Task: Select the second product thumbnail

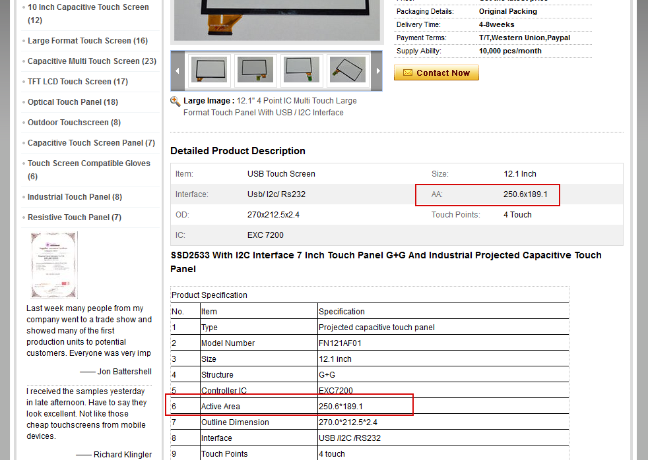Action: pos(255,70)
